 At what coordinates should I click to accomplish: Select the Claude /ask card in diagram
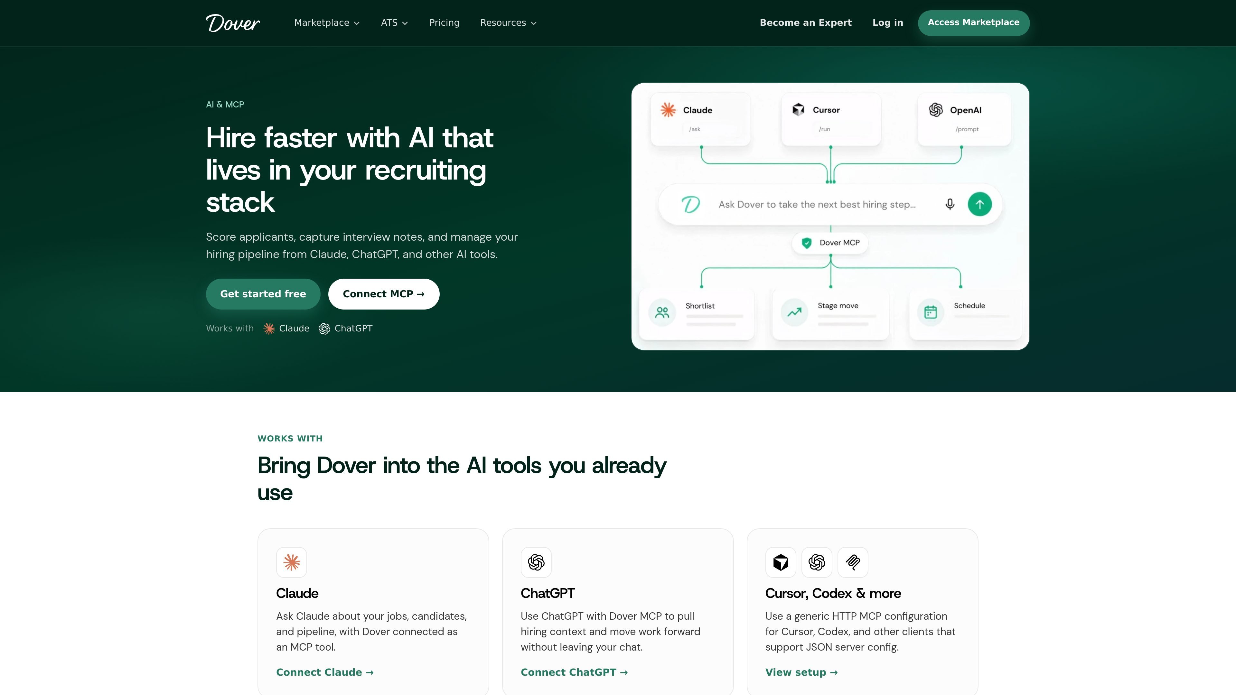[x=700, y=119]
